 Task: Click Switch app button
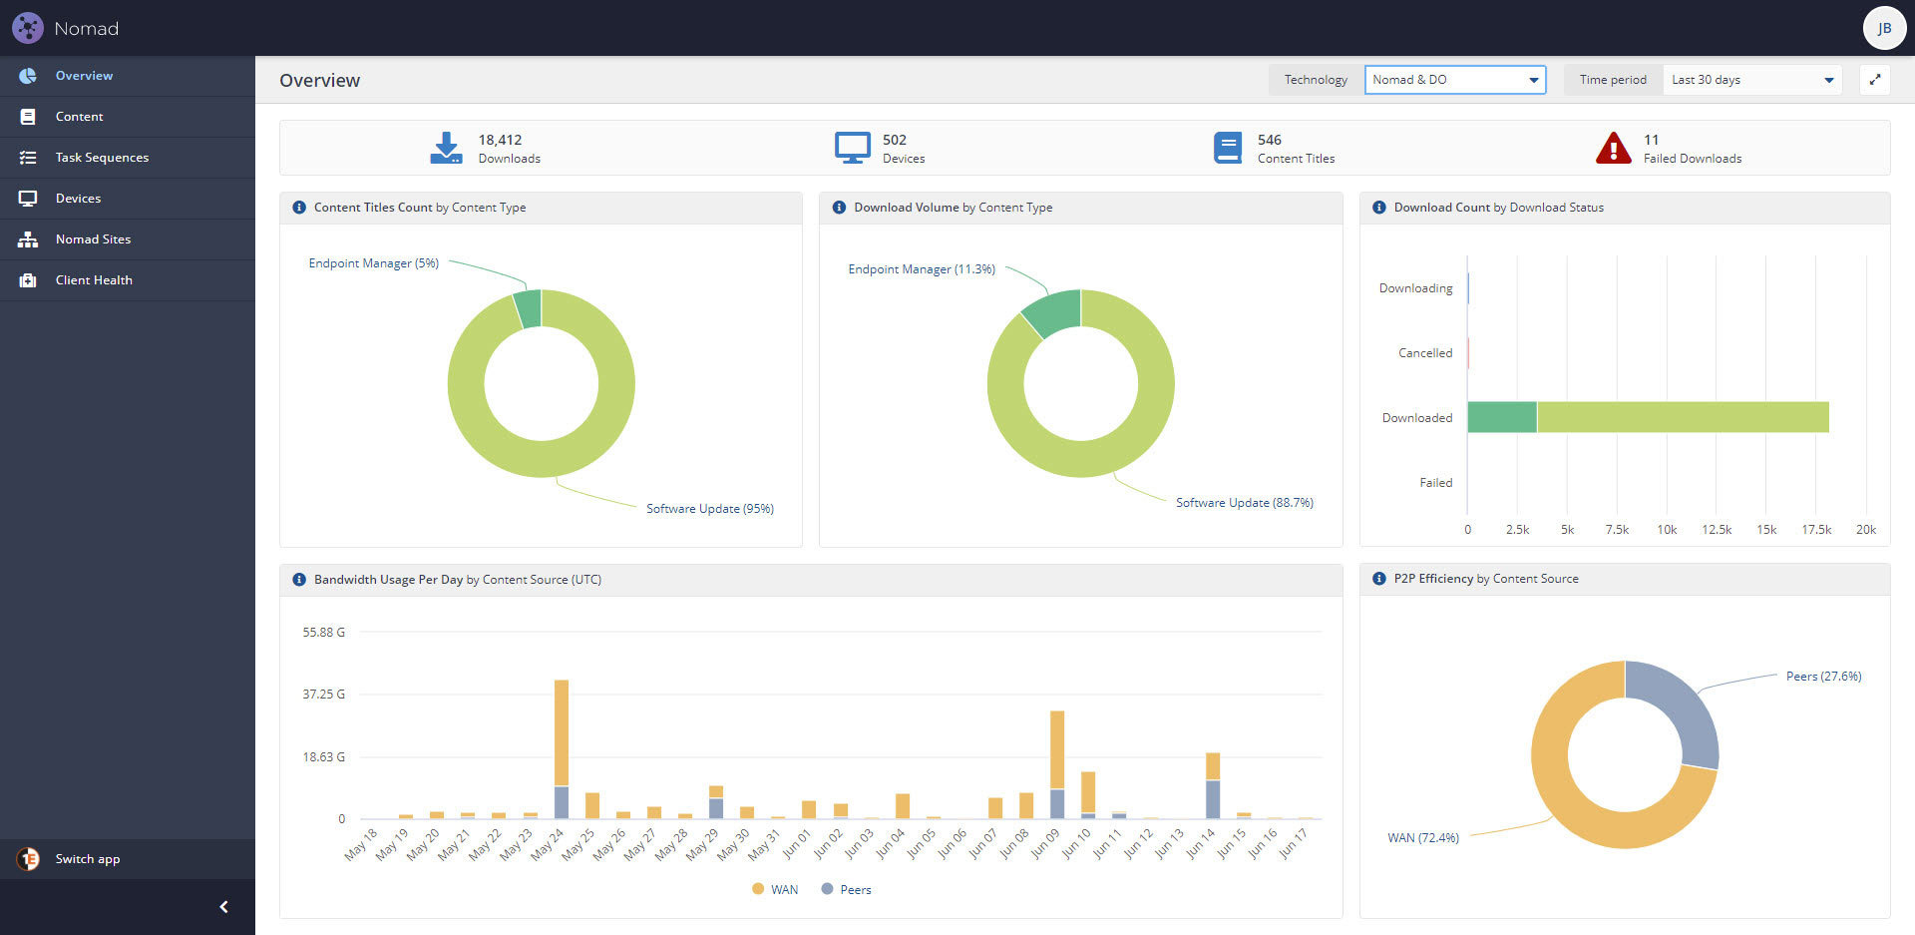87,859
